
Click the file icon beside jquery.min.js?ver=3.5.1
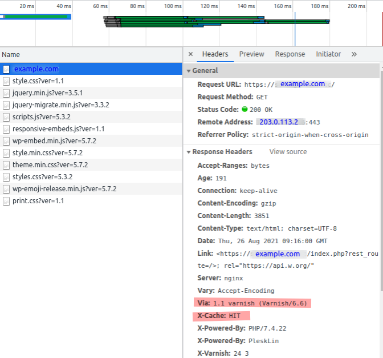(6, 93)
